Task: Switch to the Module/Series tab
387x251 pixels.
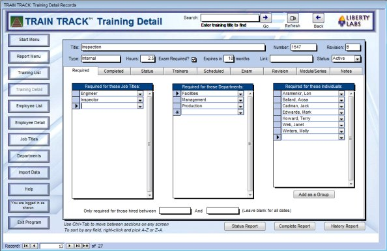Action: coord(313,71)
